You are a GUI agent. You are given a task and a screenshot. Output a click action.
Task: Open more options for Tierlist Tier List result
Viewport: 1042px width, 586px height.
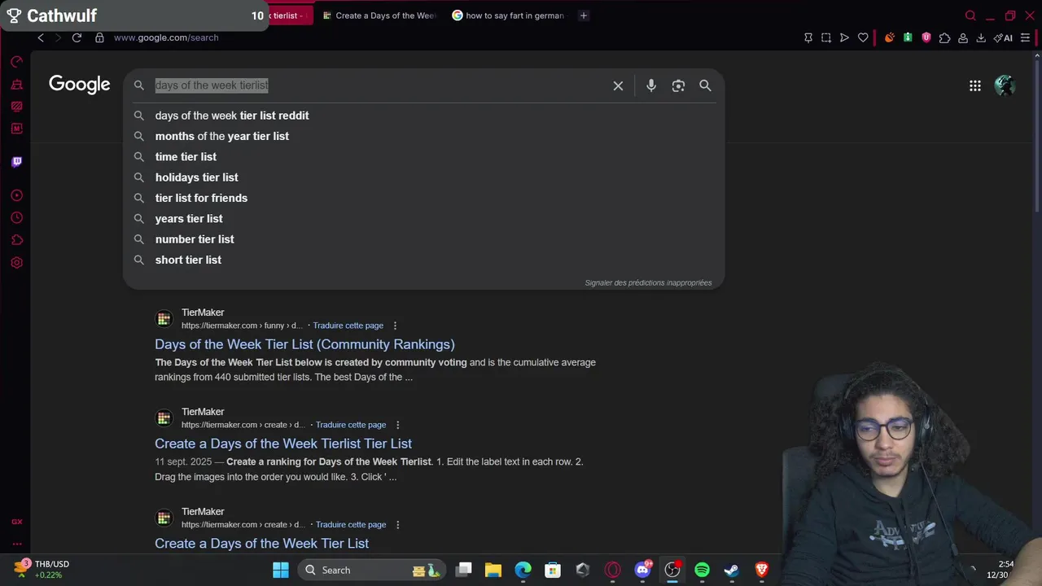(x=397, y=425)
